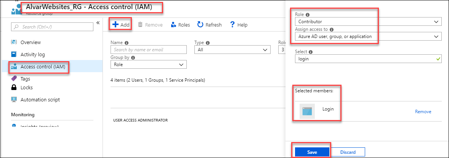Open the Group by Role dropdown

pyautogui.click(x=149, y=65)
